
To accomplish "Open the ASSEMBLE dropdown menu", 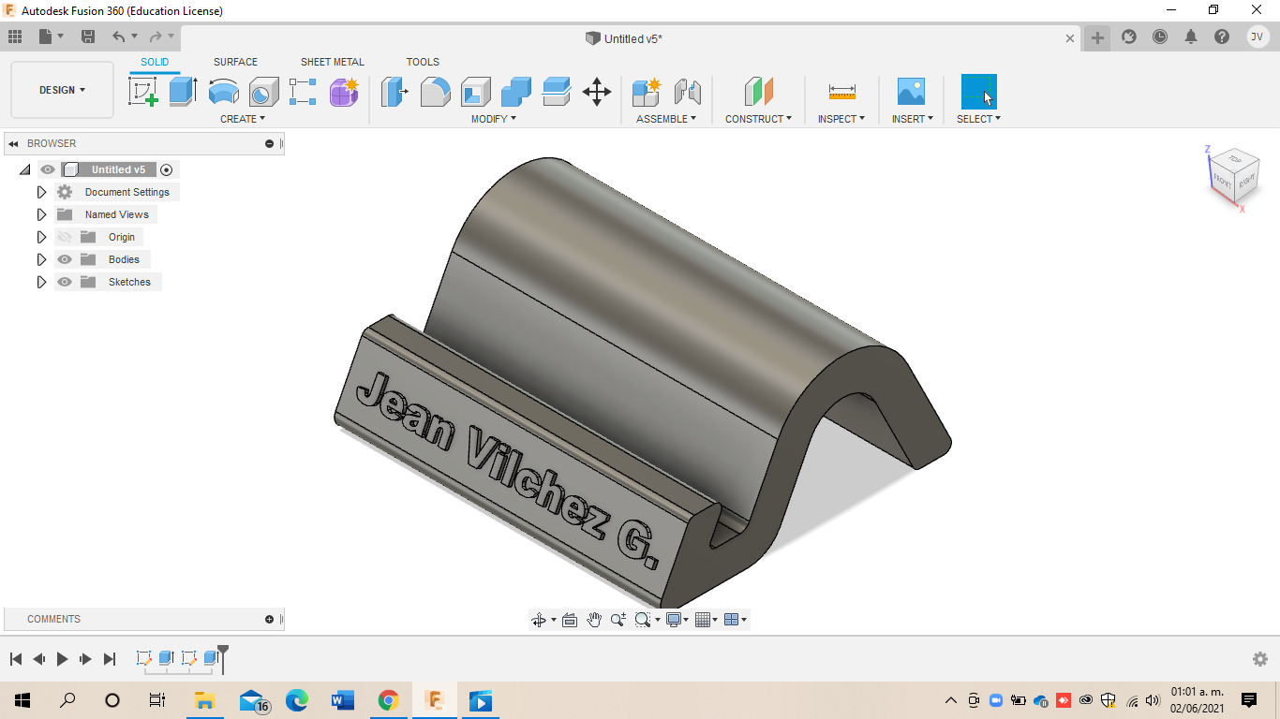I will [666, 119].
